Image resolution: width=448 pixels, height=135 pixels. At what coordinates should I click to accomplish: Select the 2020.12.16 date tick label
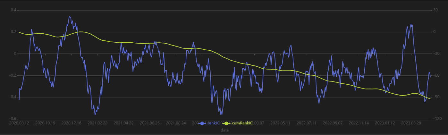[71, 123]
